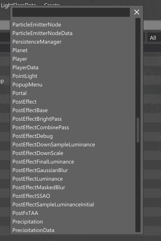The height and width of the screenshot is (241, 161).
Task: Click the vertical scrollbar thumb
Action: point(138,130)
